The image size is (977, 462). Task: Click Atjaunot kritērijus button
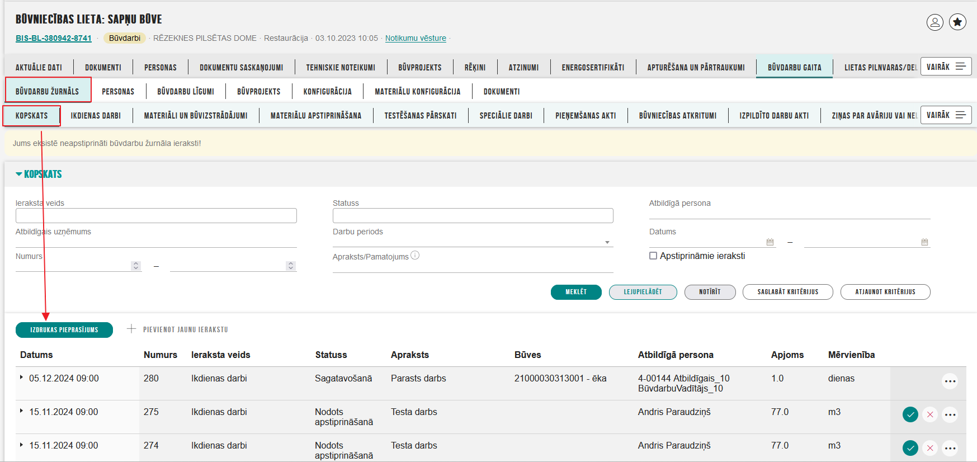[x=885, y=292]
